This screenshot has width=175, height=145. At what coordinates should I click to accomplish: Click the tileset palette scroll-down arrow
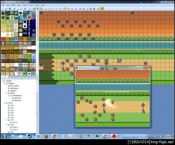click(37, 74)
